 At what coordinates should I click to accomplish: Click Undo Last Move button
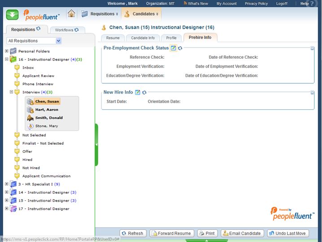pyautogui.click(x=288, y=233)
